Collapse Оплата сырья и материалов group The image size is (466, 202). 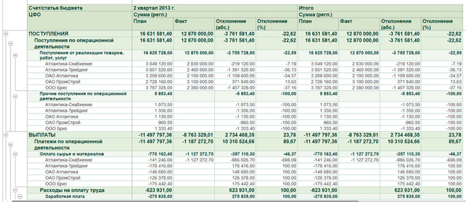[x=15, y=155]
